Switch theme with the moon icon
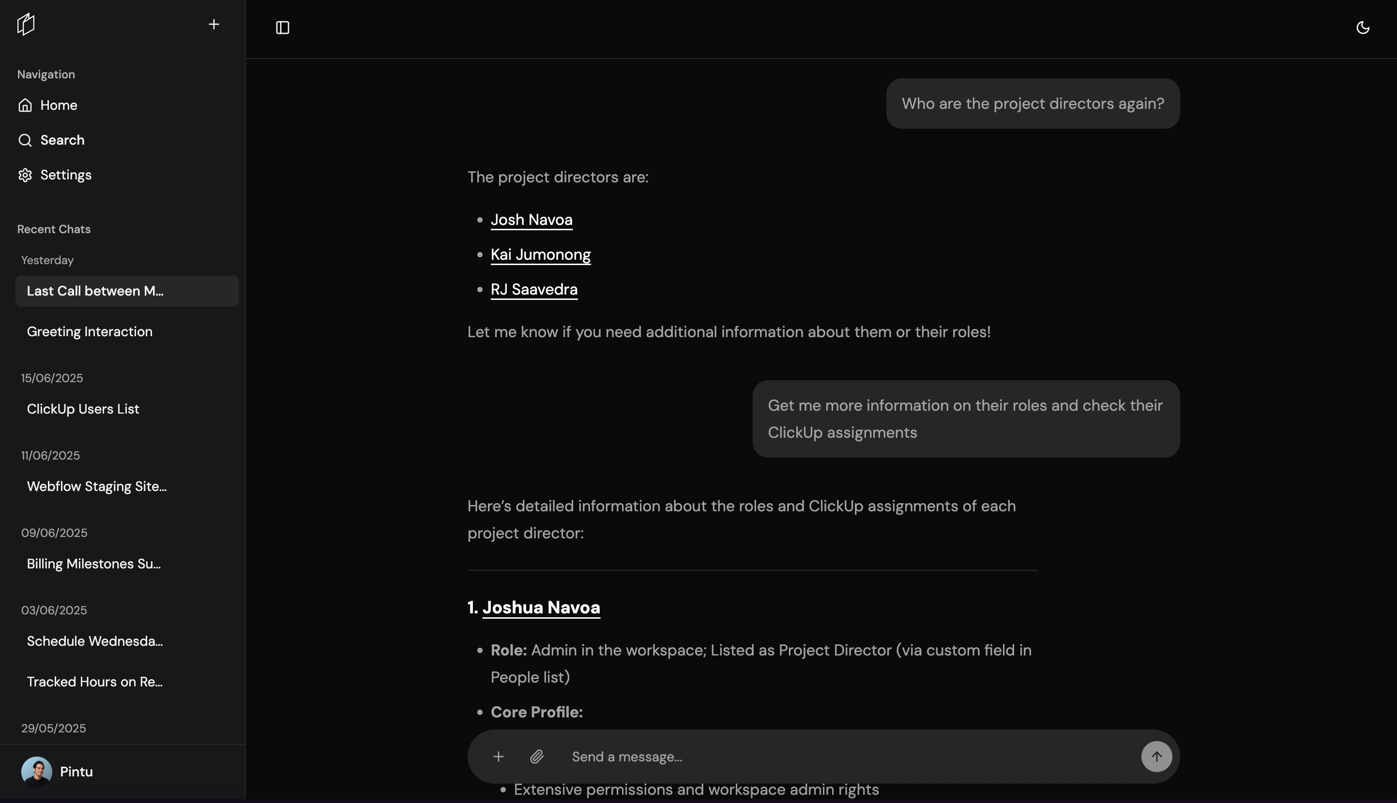The height and width of the screenshot is (803, 1397). [x=1362, y=28]
